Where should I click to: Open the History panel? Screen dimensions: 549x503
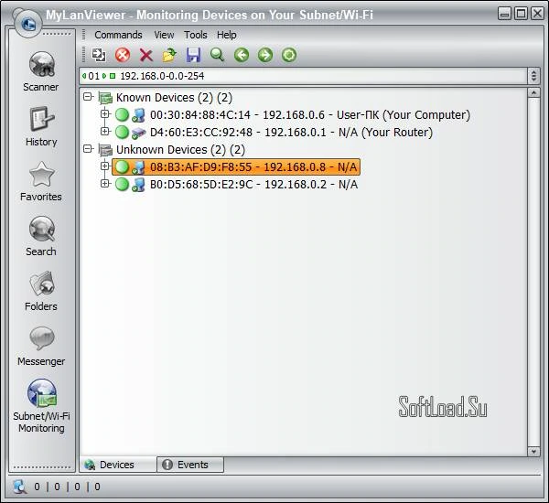tap(41, 126)
